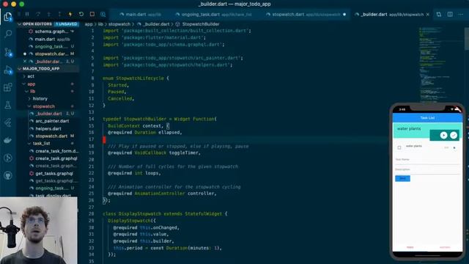
Task: Open get_tasks.graphql in the file tree
Action: (54, 174)
